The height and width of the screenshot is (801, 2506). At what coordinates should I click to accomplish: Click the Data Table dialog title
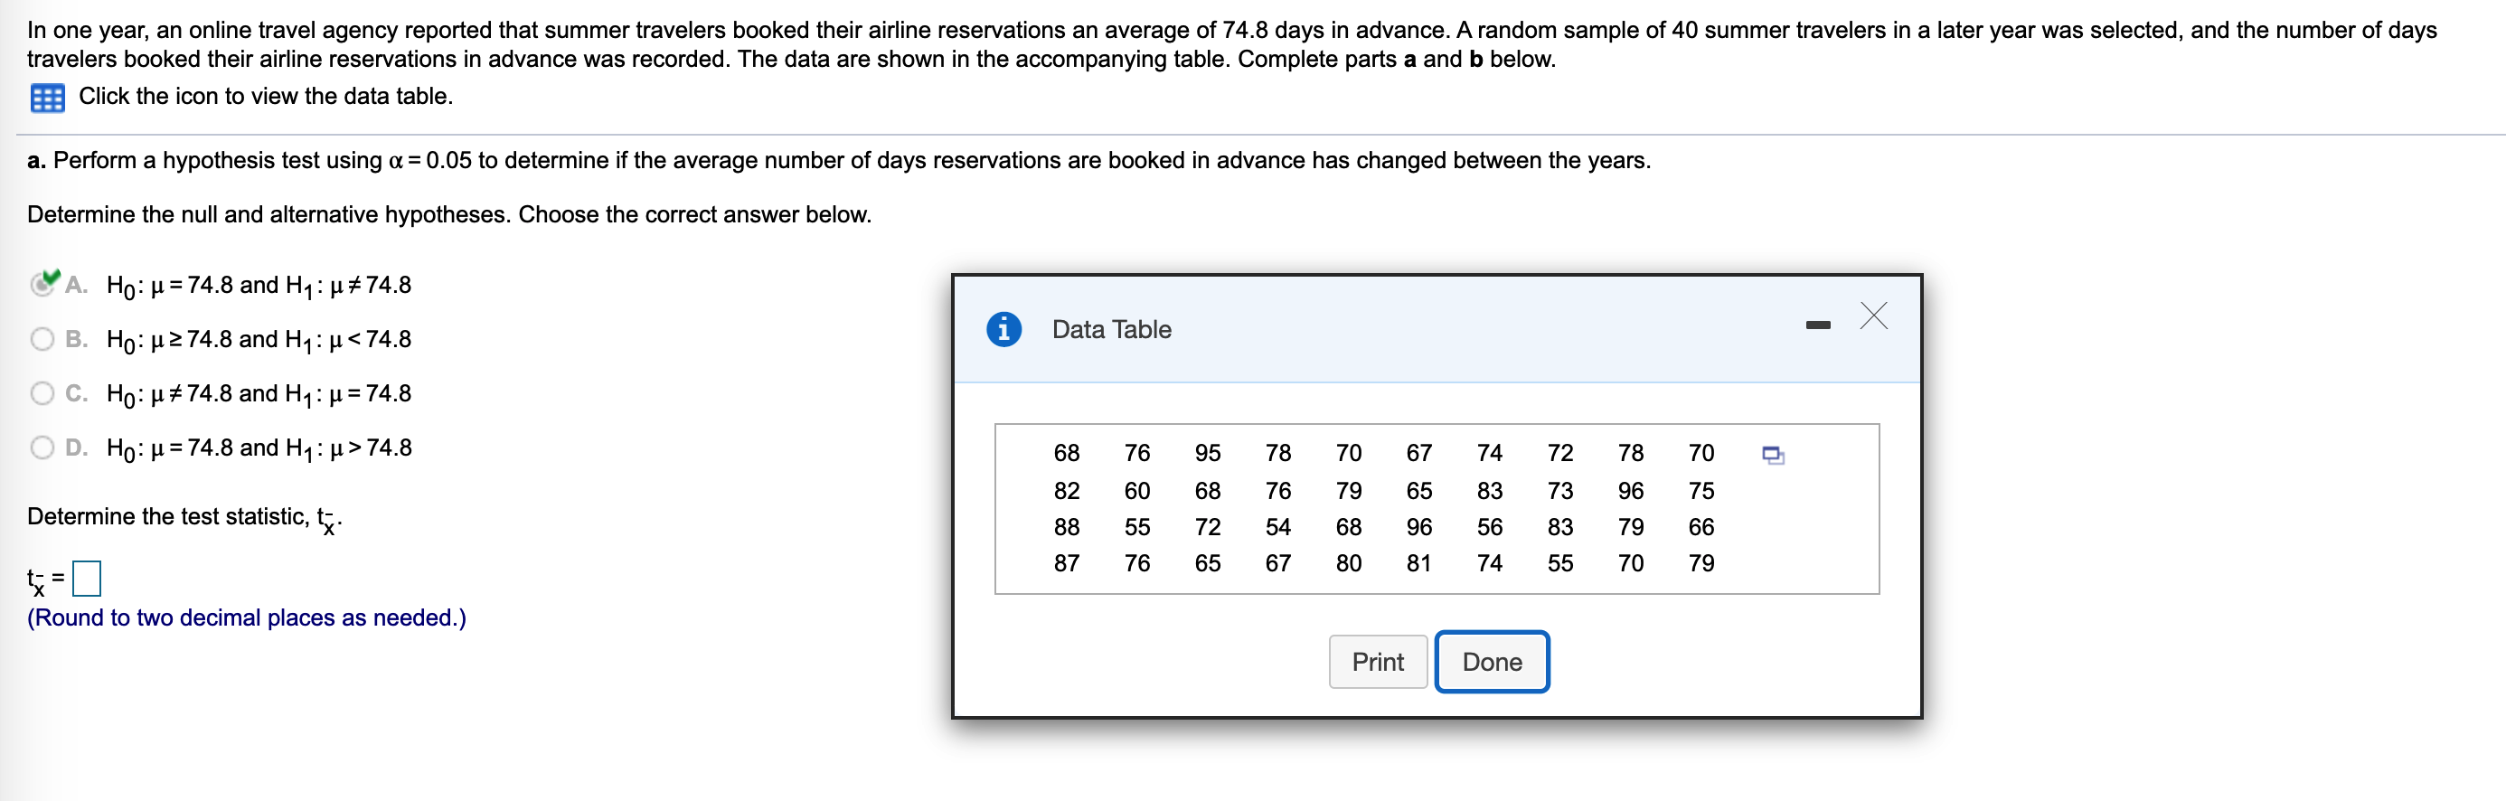pyautogui.click(x=1111, y=330)
